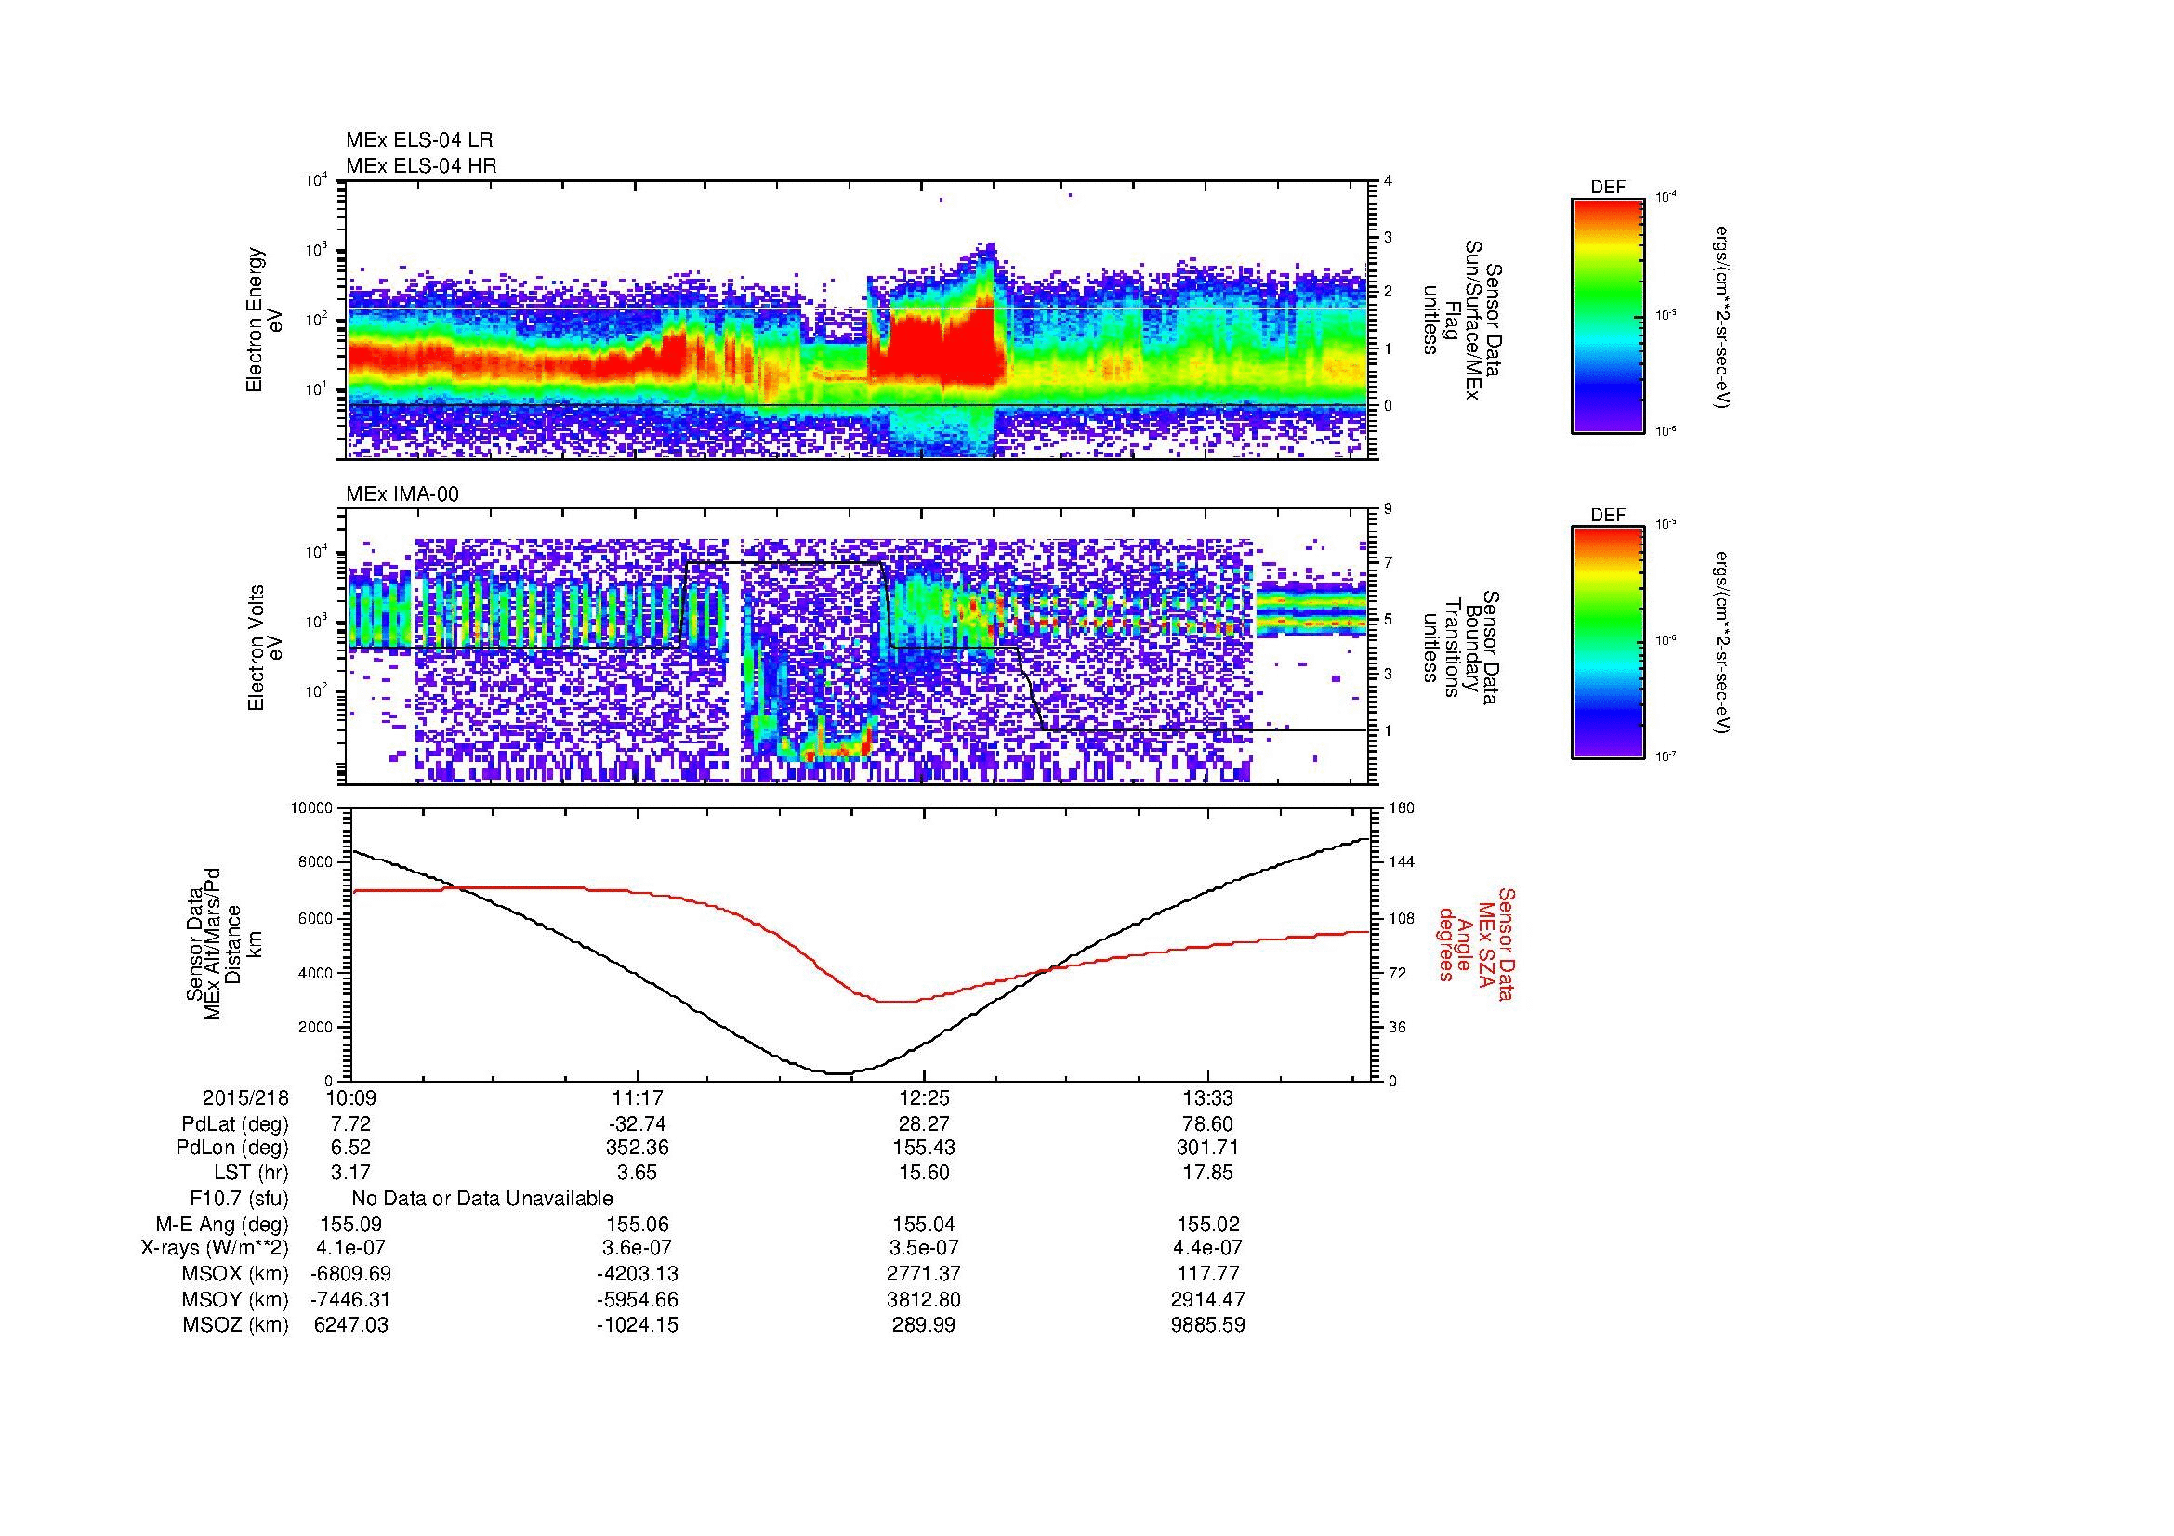The width and height of the screenshot is (2174, 1536).
Task: Click the 'MSOY (km)' row label
Action: coord(235,1299)
